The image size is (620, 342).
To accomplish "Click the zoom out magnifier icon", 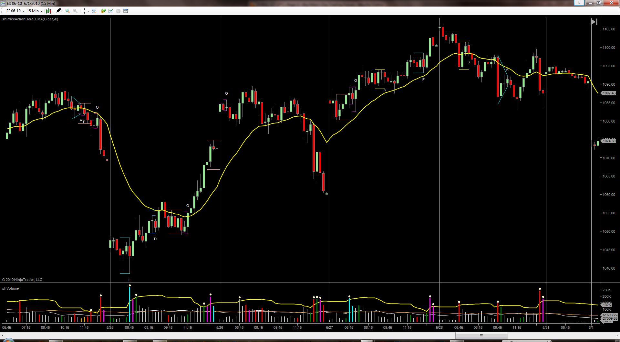I will (75, 11).
